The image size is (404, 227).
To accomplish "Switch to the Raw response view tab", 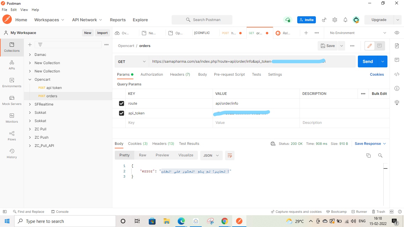I will pyautogui.click(x=143, y=155).
